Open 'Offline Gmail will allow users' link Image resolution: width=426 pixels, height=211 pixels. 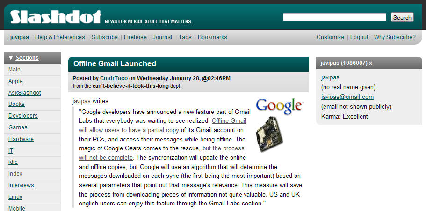point(163,125)
